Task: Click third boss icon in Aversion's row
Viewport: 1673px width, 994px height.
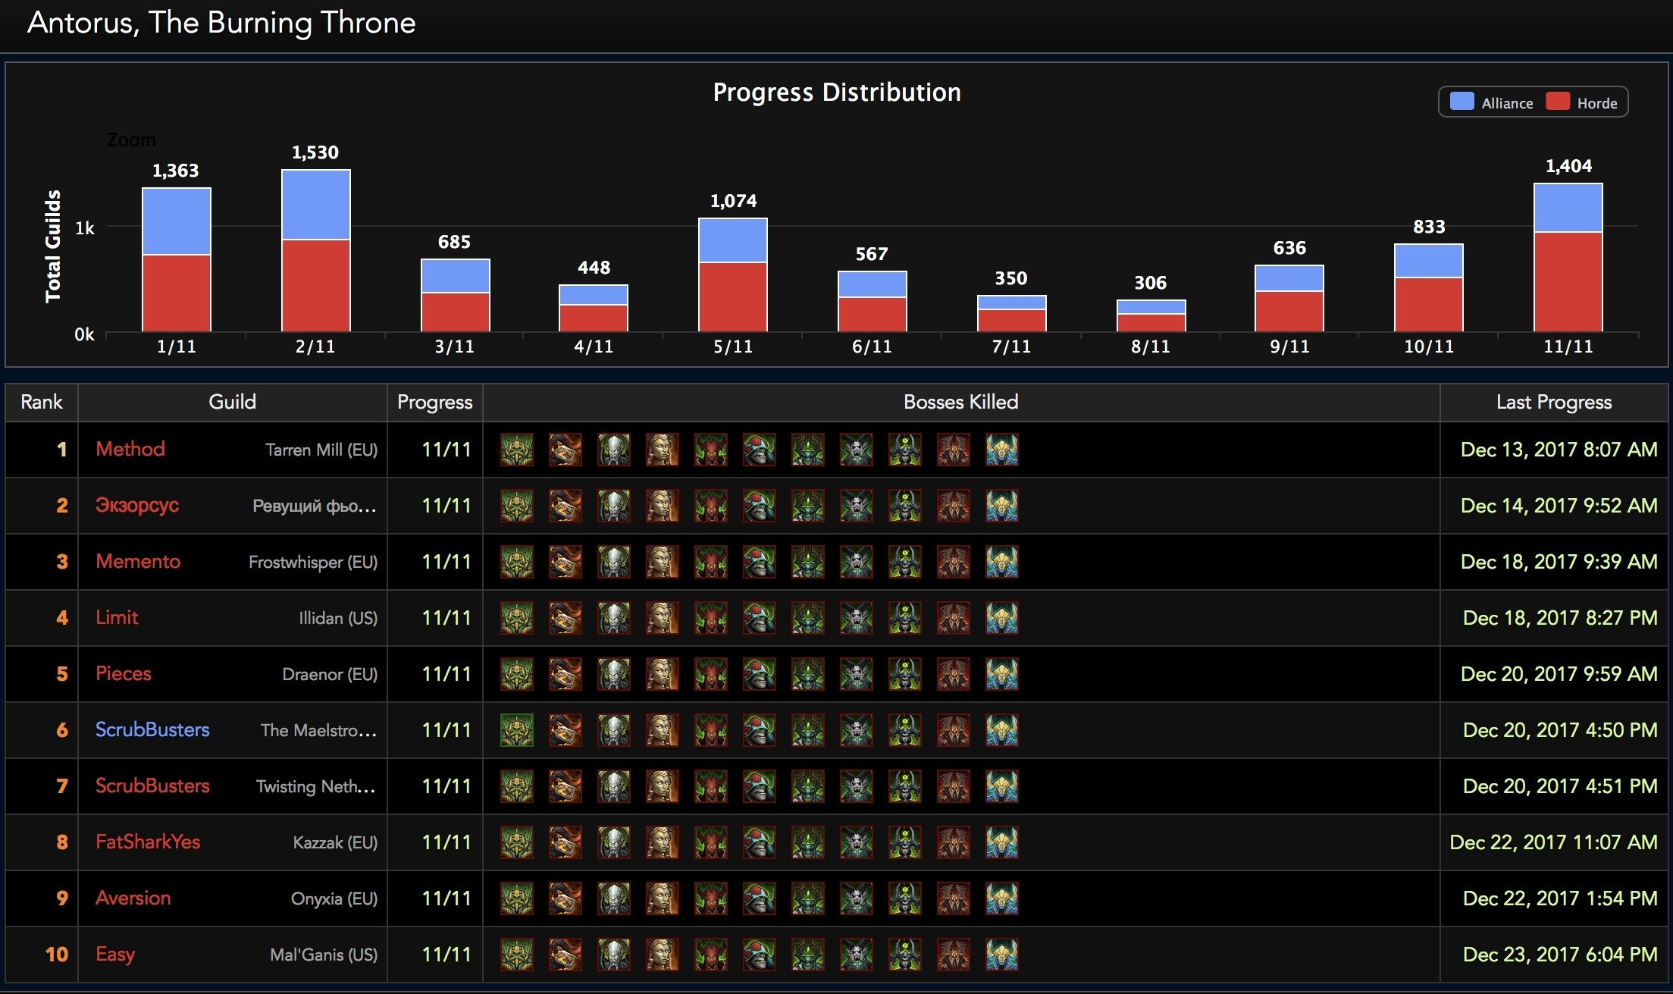Action: tap(613, 898)
